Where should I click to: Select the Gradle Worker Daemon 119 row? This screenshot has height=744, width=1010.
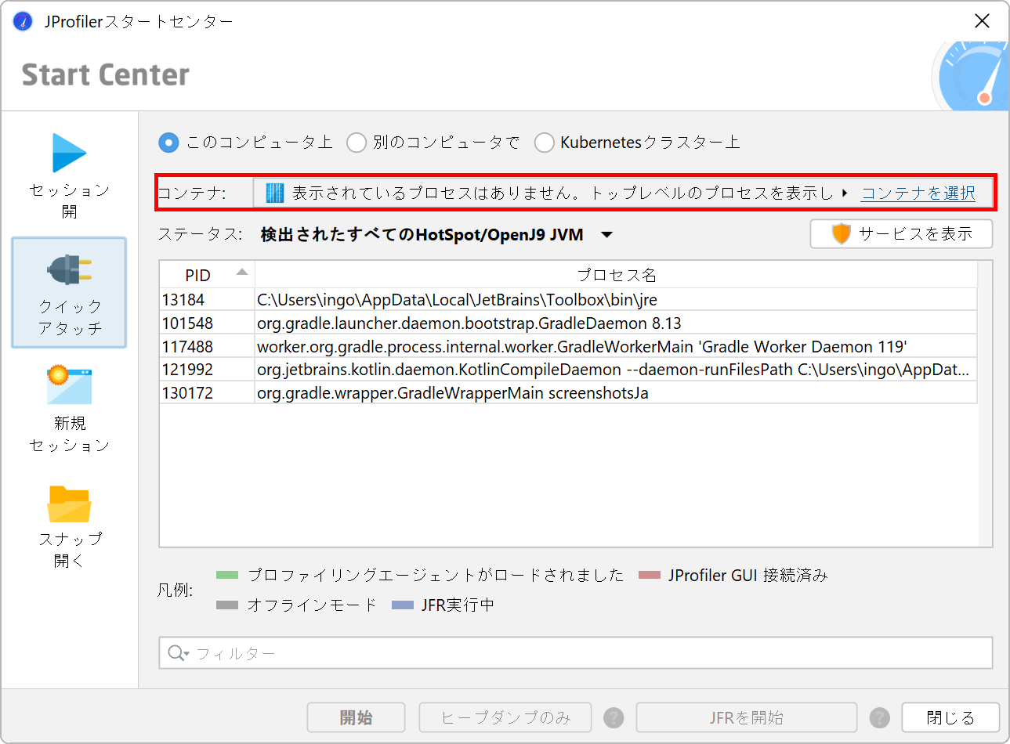pyautogui.click(x=568, y=346)
